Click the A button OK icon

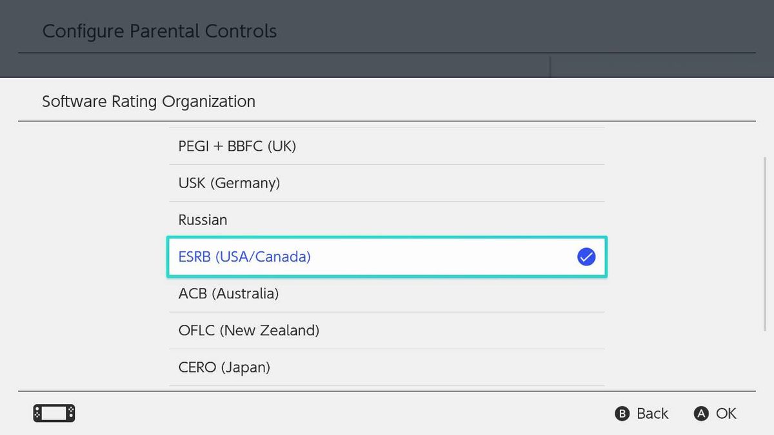click(700, 414)
